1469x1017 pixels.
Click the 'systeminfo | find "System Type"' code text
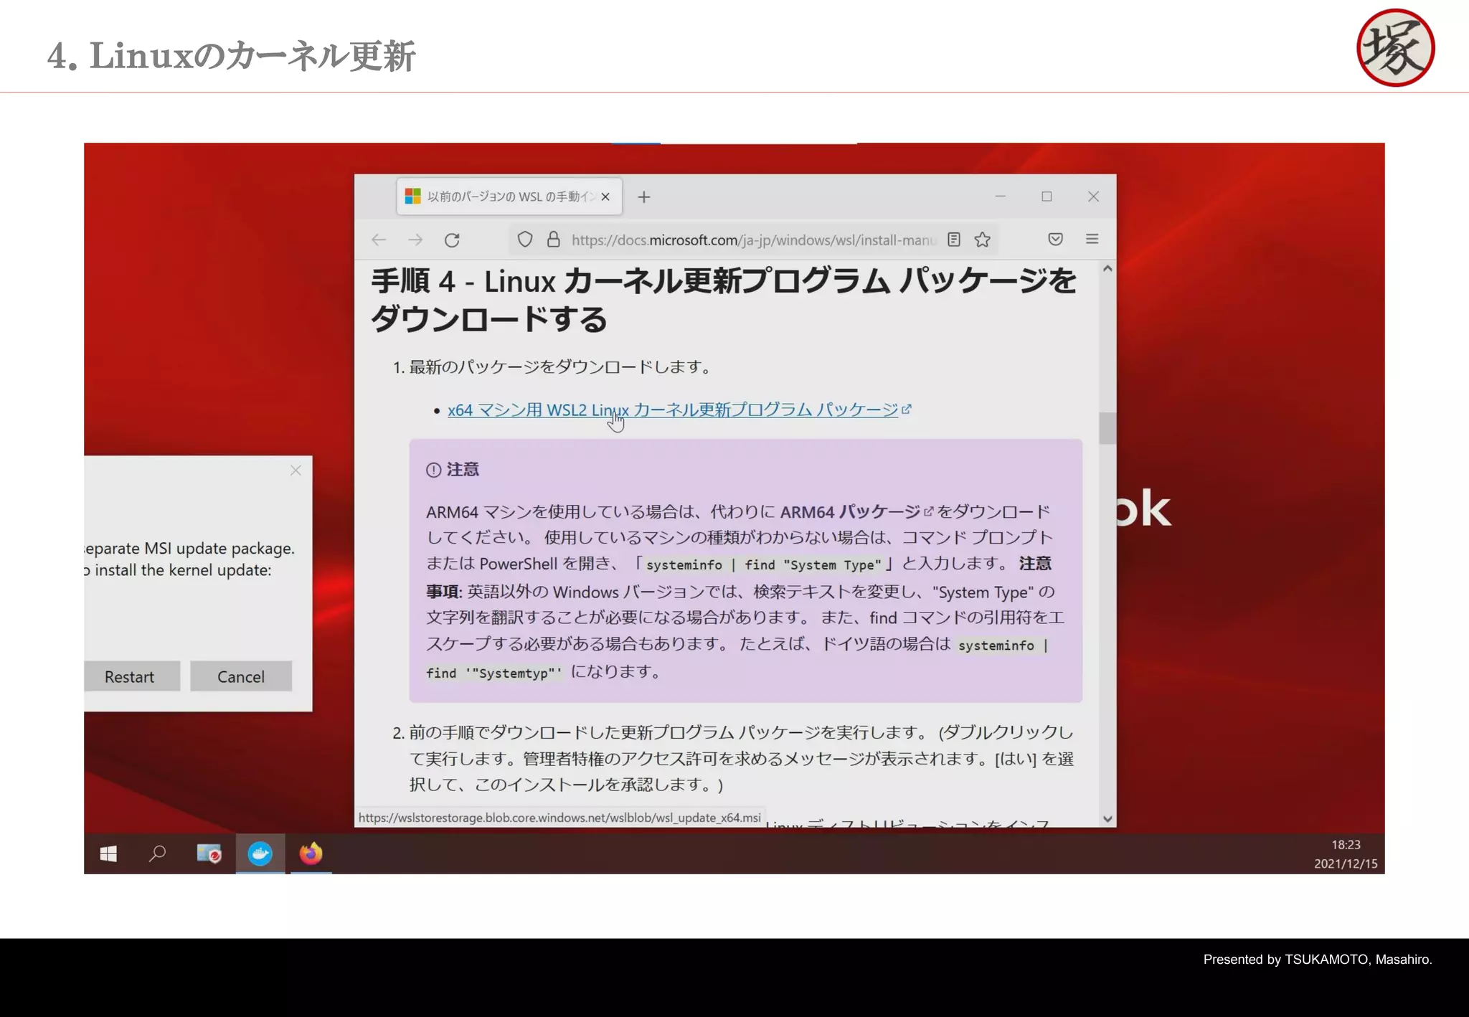coord(763,564)
